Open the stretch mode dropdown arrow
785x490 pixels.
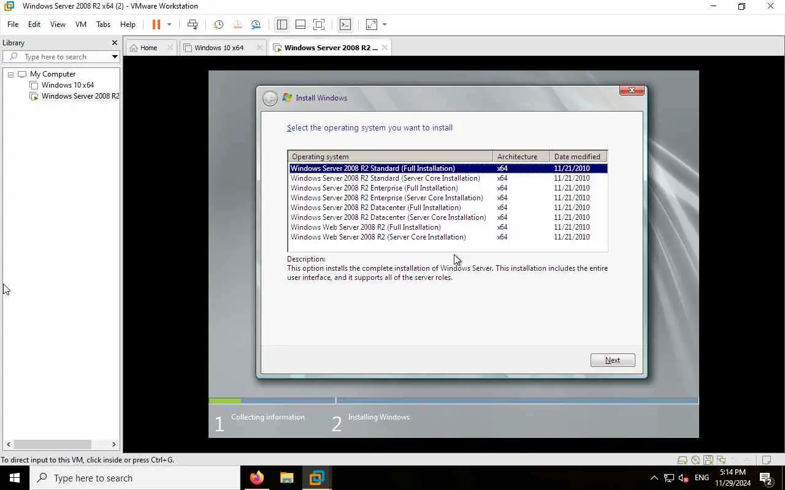pos(385,24)
